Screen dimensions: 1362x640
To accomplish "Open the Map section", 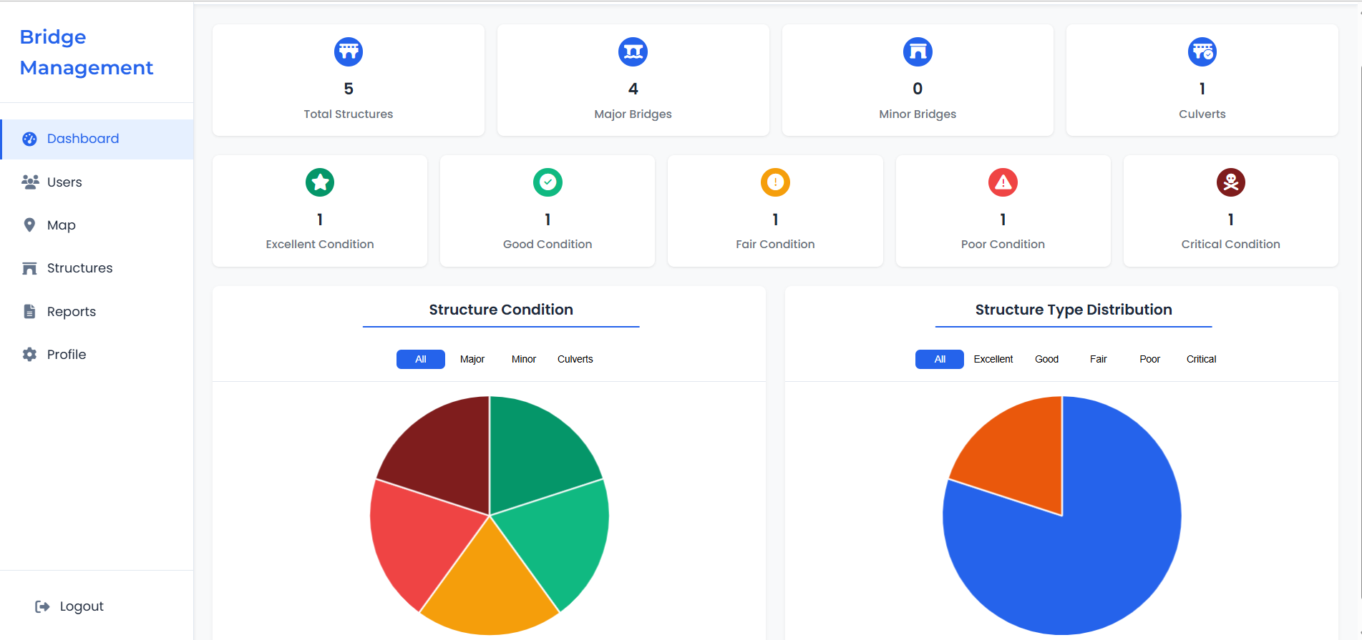I will pyautogui.click(x=97, y=225).
